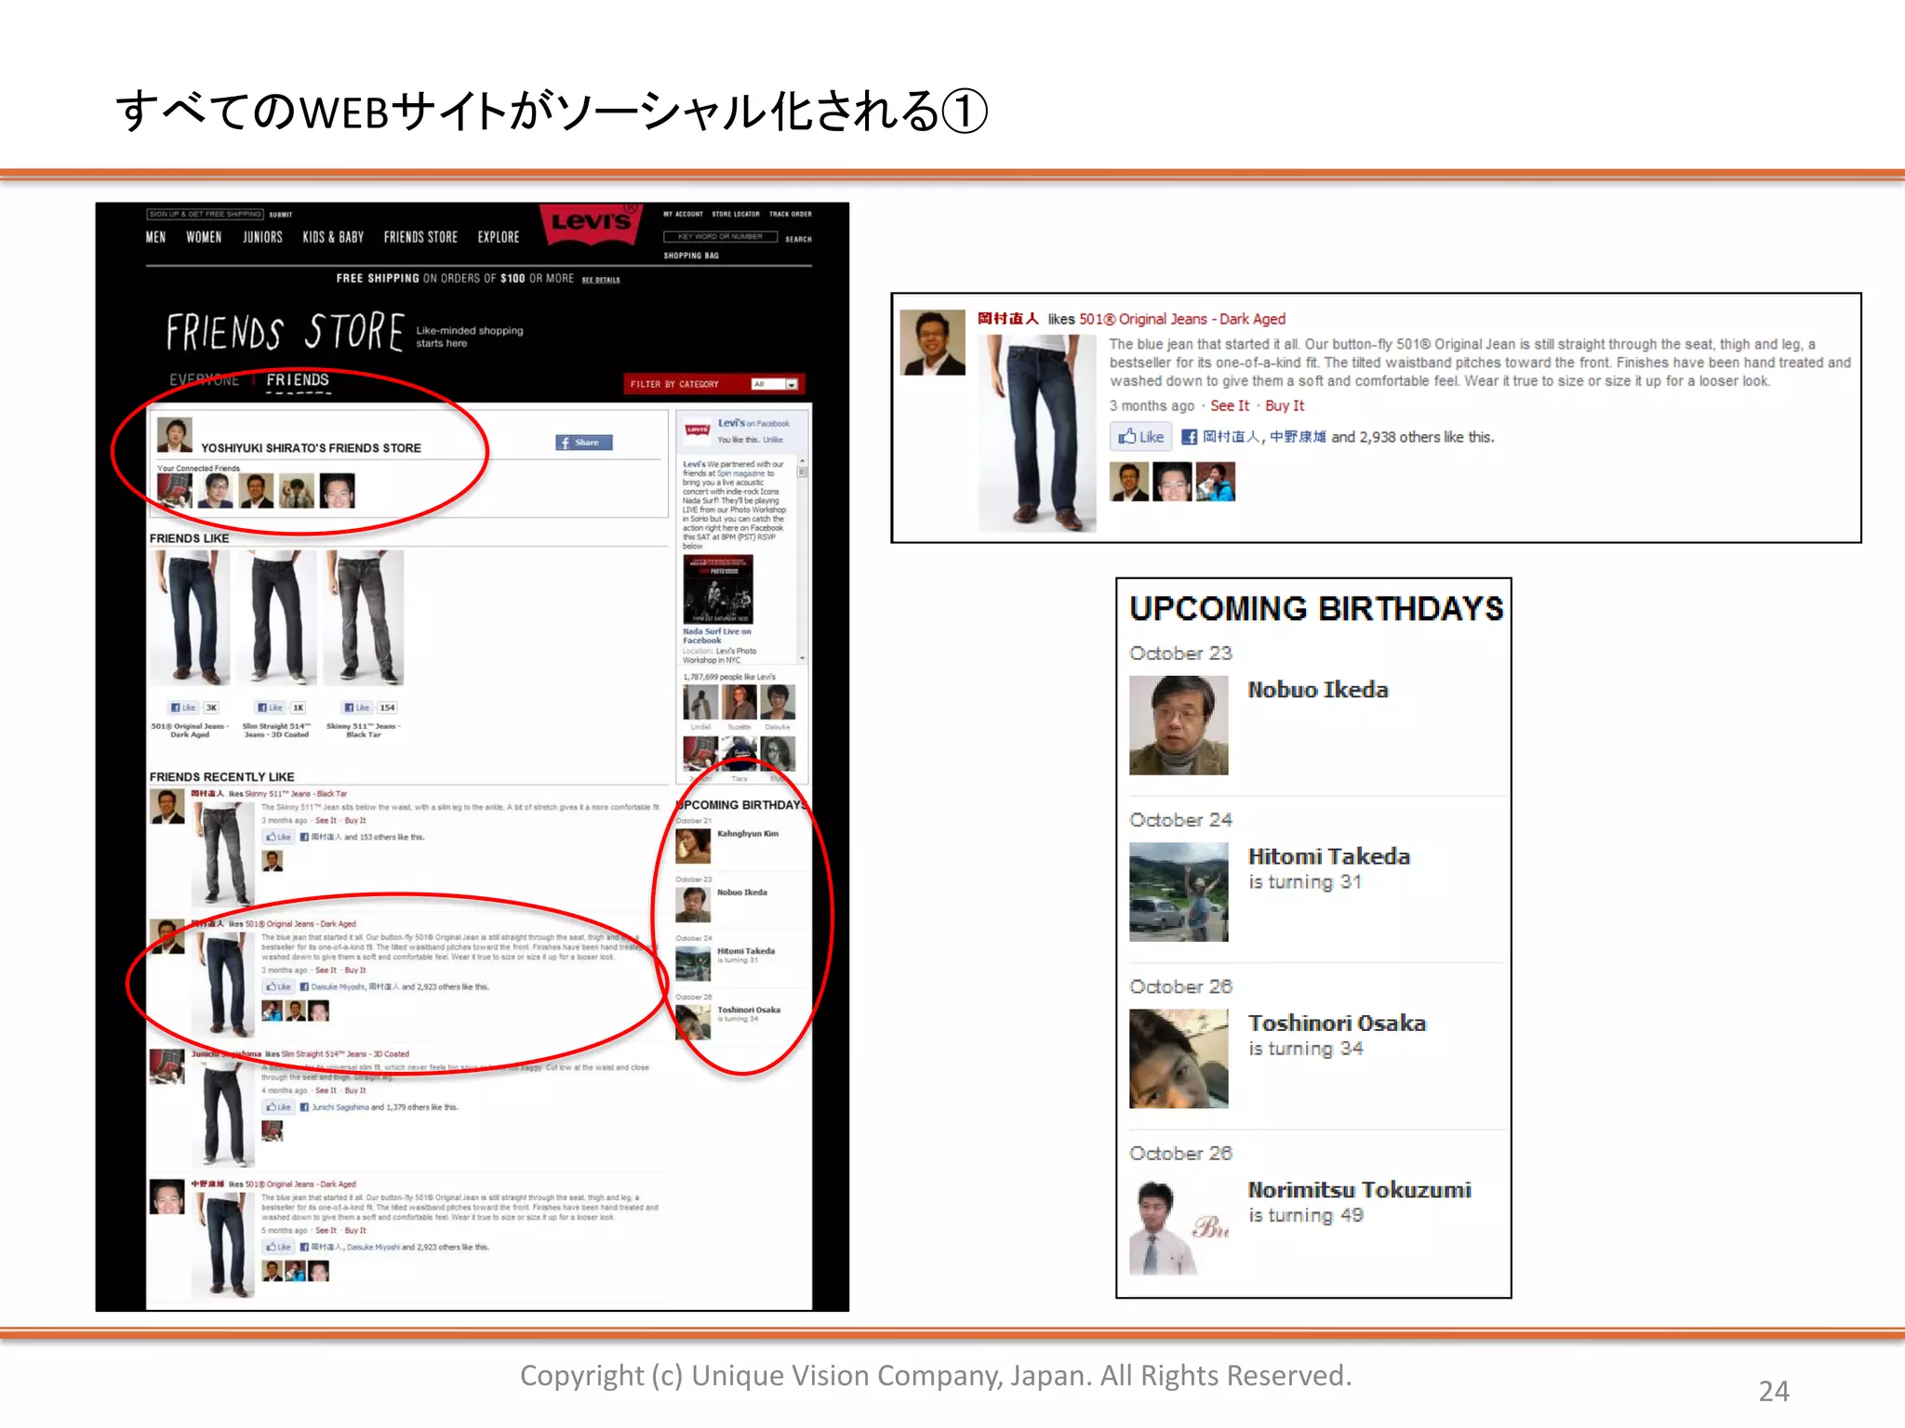Viewport: 1905px width, 1428px height.
Task: Click Nobuo Ikeda's photo in the enlarged panel
Action: (x=1179, y=725)
